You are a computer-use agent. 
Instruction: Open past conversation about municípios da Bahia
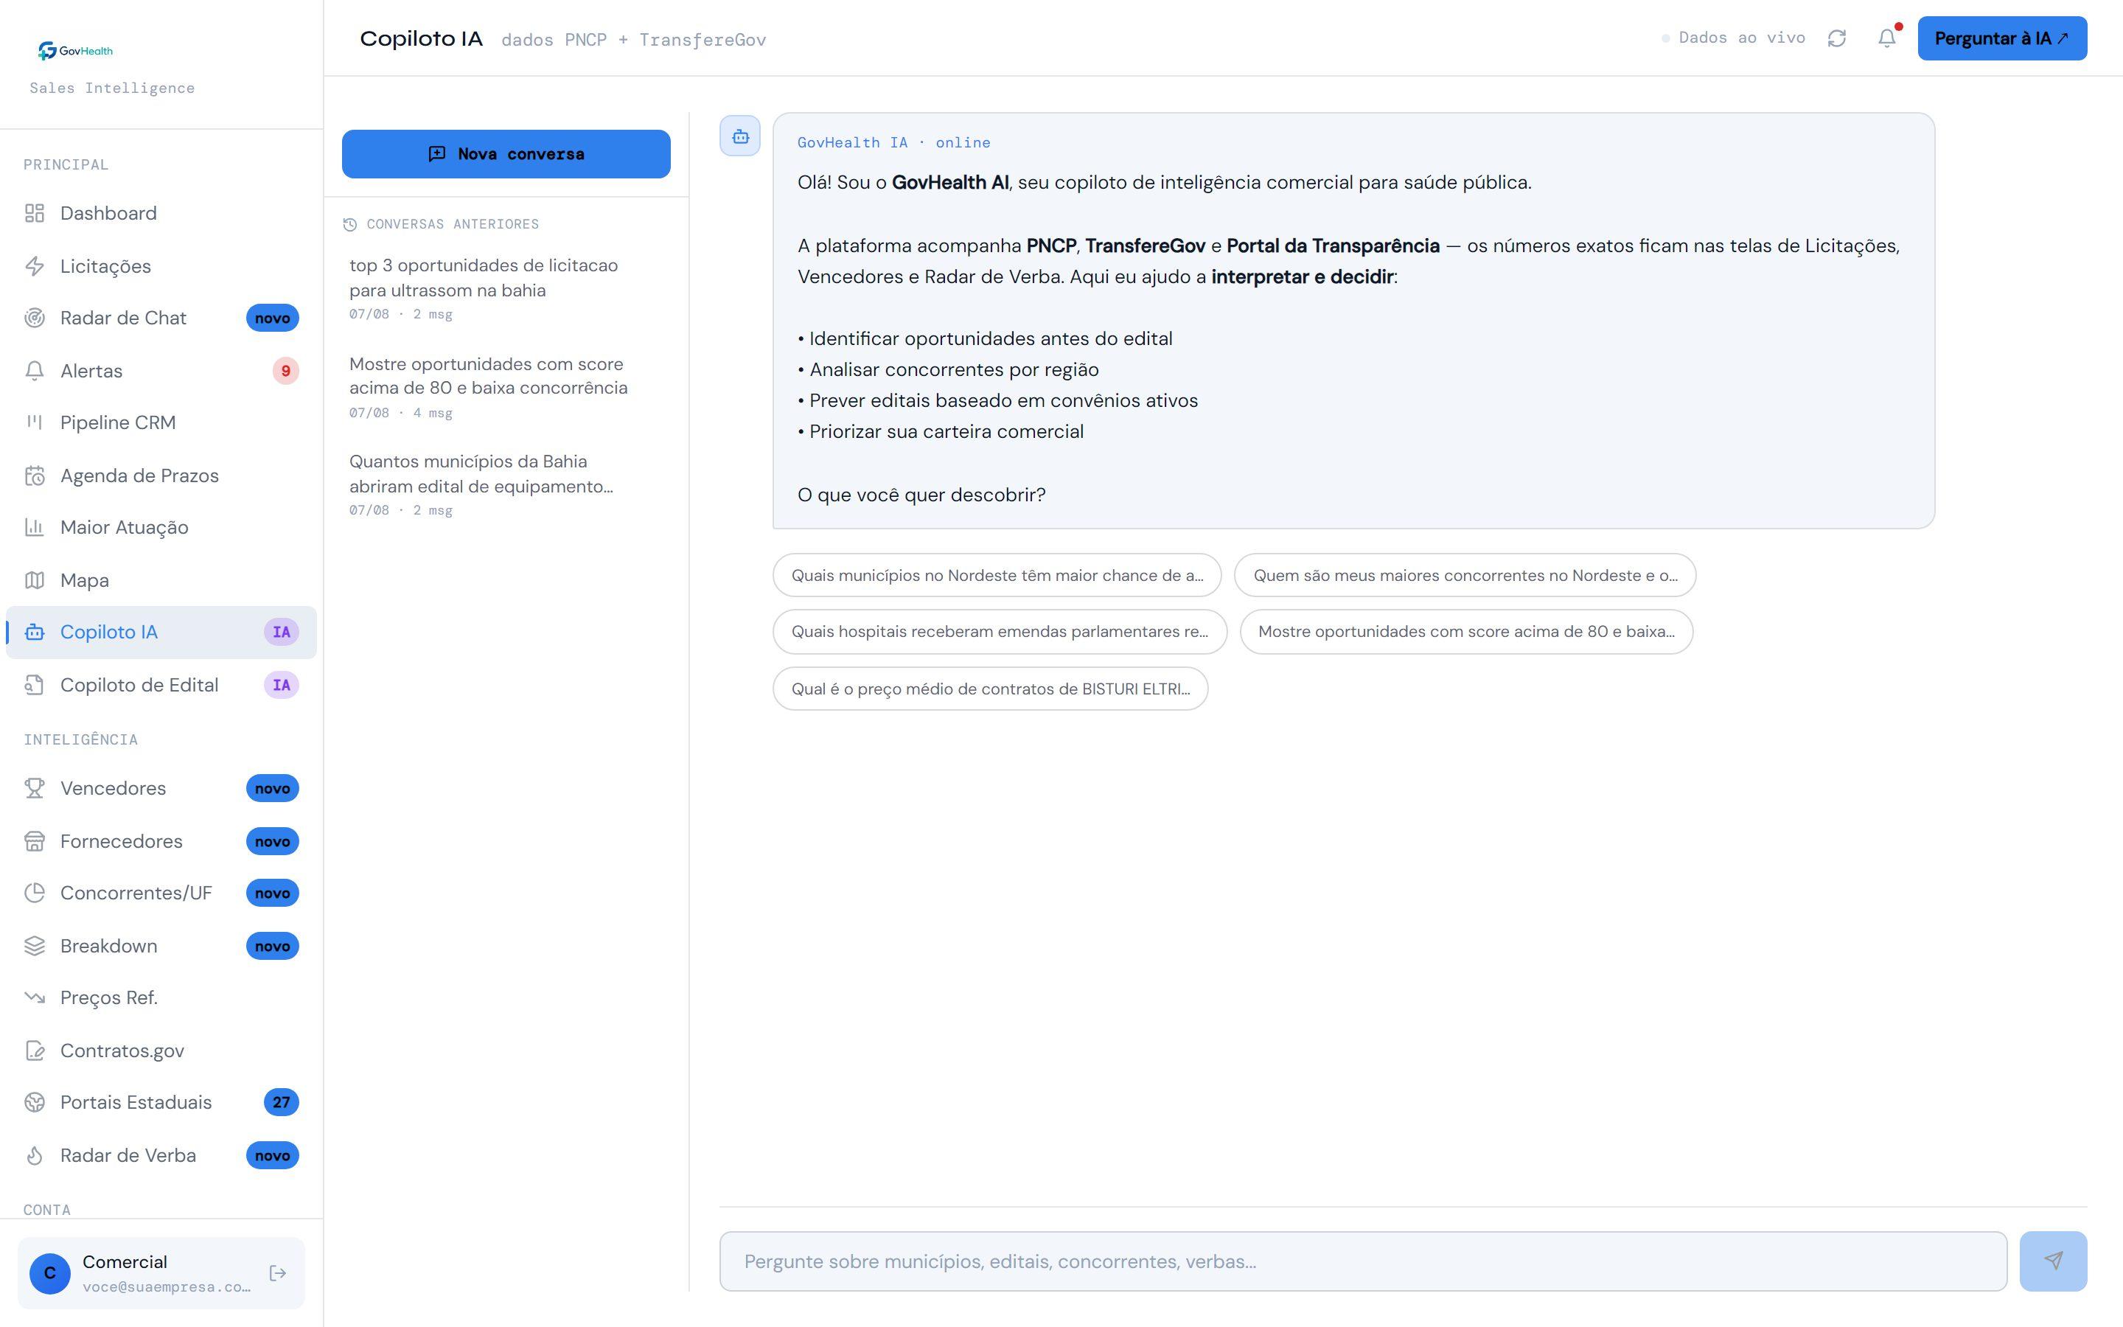tap(506, 484)
